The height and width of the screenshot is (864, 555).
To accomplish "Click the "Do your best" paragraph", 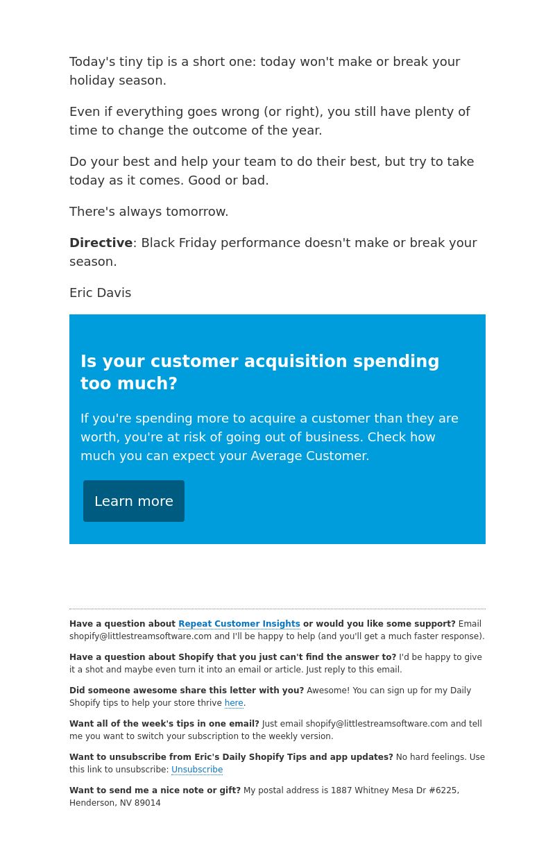I will click(272, 171).
